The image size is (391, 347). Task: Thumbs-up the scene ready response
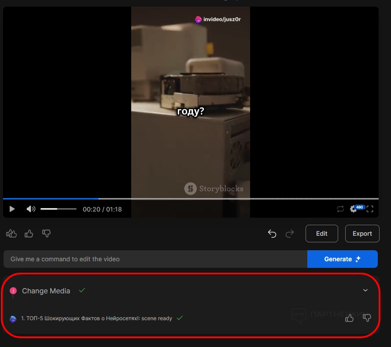click(349, 318)
